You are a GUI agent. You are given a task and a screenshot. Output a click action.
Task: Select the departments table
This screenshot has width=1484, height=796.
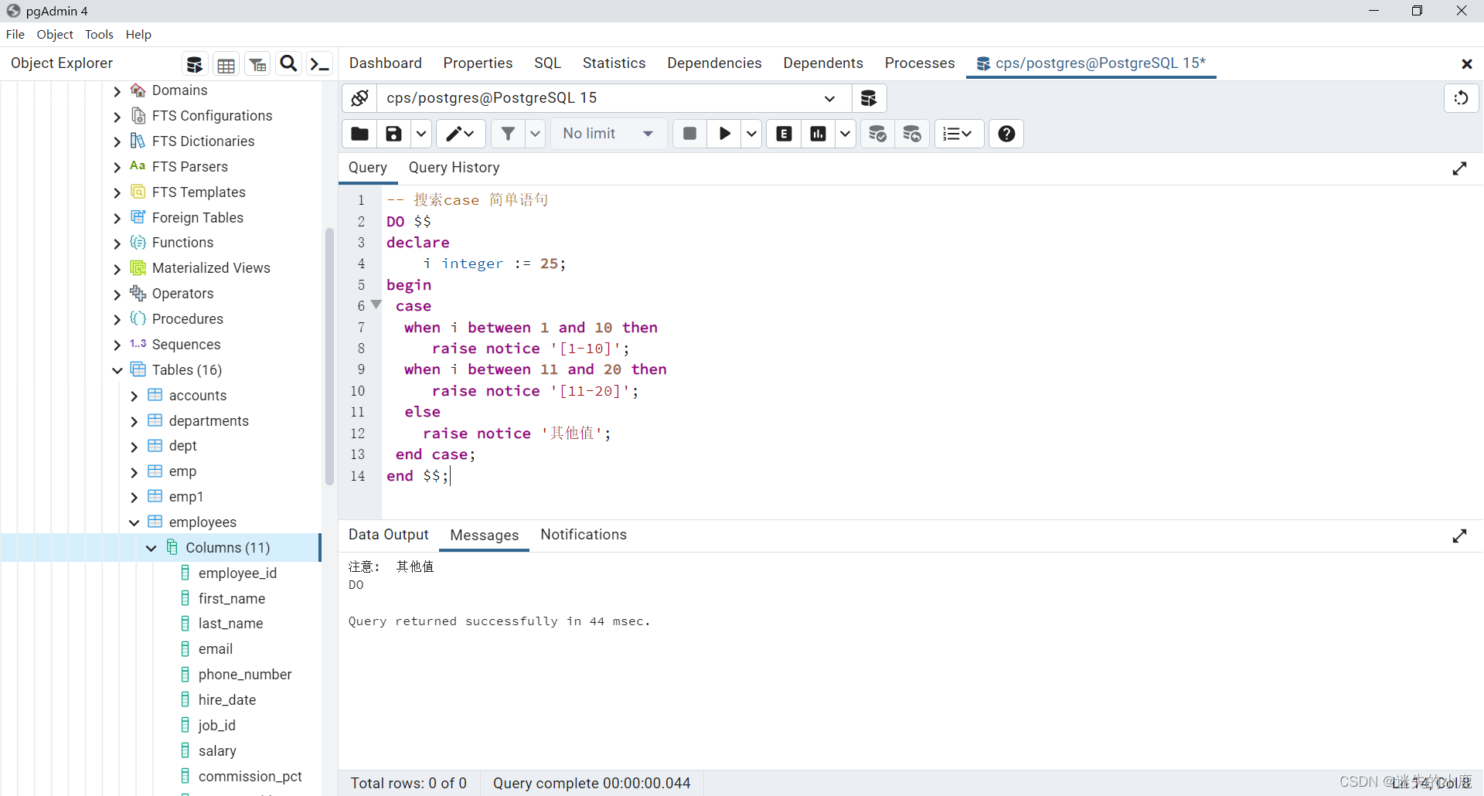(x=209, y=421)
